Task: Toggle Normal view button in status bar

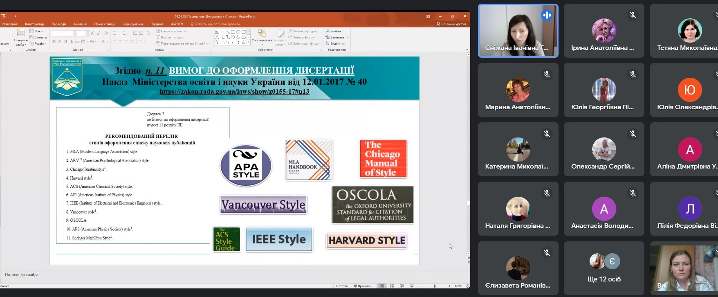Action: point(381,286)
